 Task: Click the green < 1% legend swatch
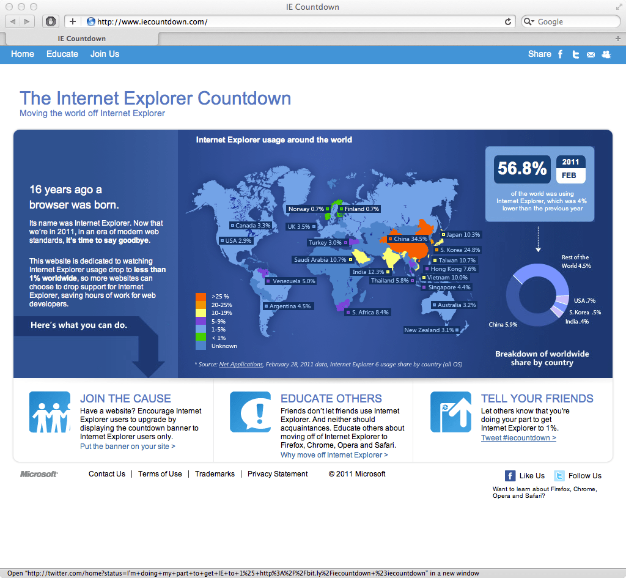pyautogui.click(x=201, y=338)
